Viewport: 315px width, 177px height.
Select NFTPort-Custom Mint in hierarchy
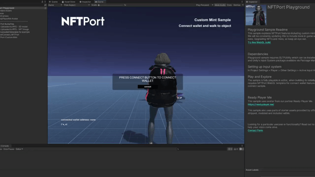coord(9,37)
